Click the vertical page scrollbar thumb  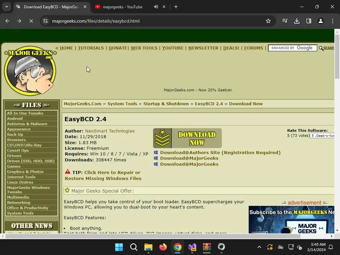point(337,56)
